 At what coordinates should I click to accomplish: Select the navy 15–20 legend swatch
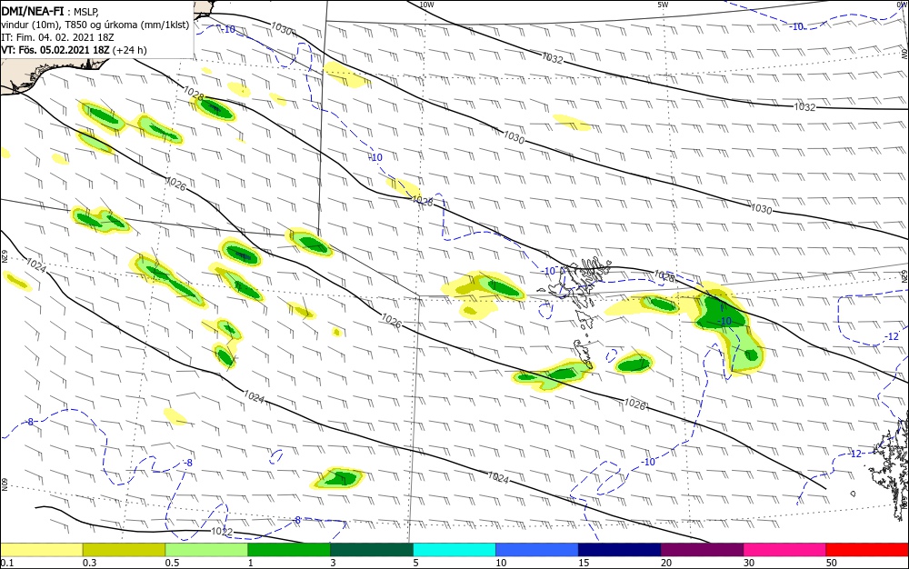(619, 550)
